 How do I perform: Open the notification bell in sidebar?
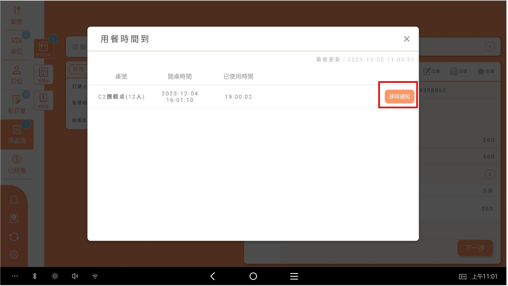click(14, 200)
